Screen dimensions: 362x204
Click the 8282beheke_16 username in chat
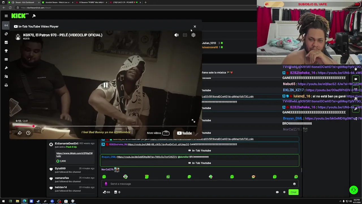pyautogui.click(x=118, y=144)
